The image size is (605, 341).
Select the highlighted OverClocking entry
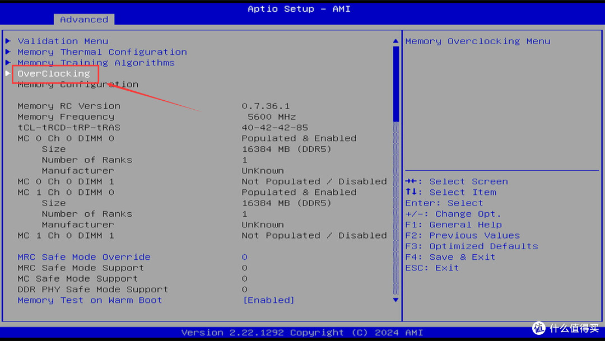(54, 73)
